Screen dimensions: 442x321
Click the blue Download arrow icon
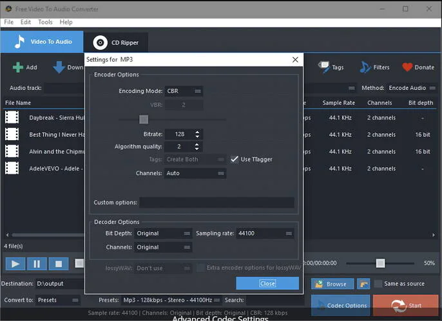coord(59,68)
